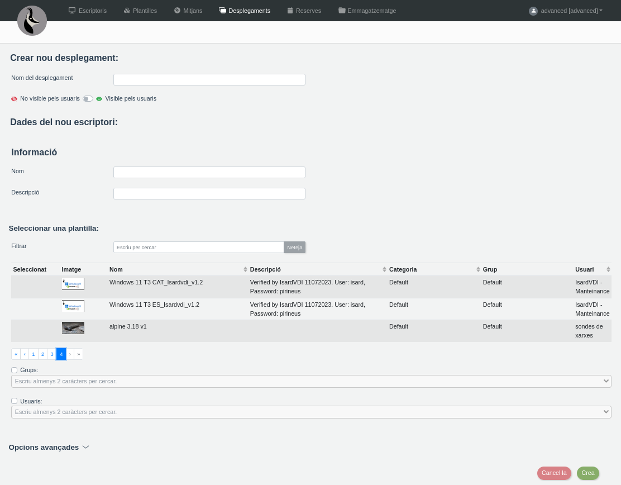Sort table by Usuari column arrows
Viewport: 621px width, 485px height.
point(608,269)
